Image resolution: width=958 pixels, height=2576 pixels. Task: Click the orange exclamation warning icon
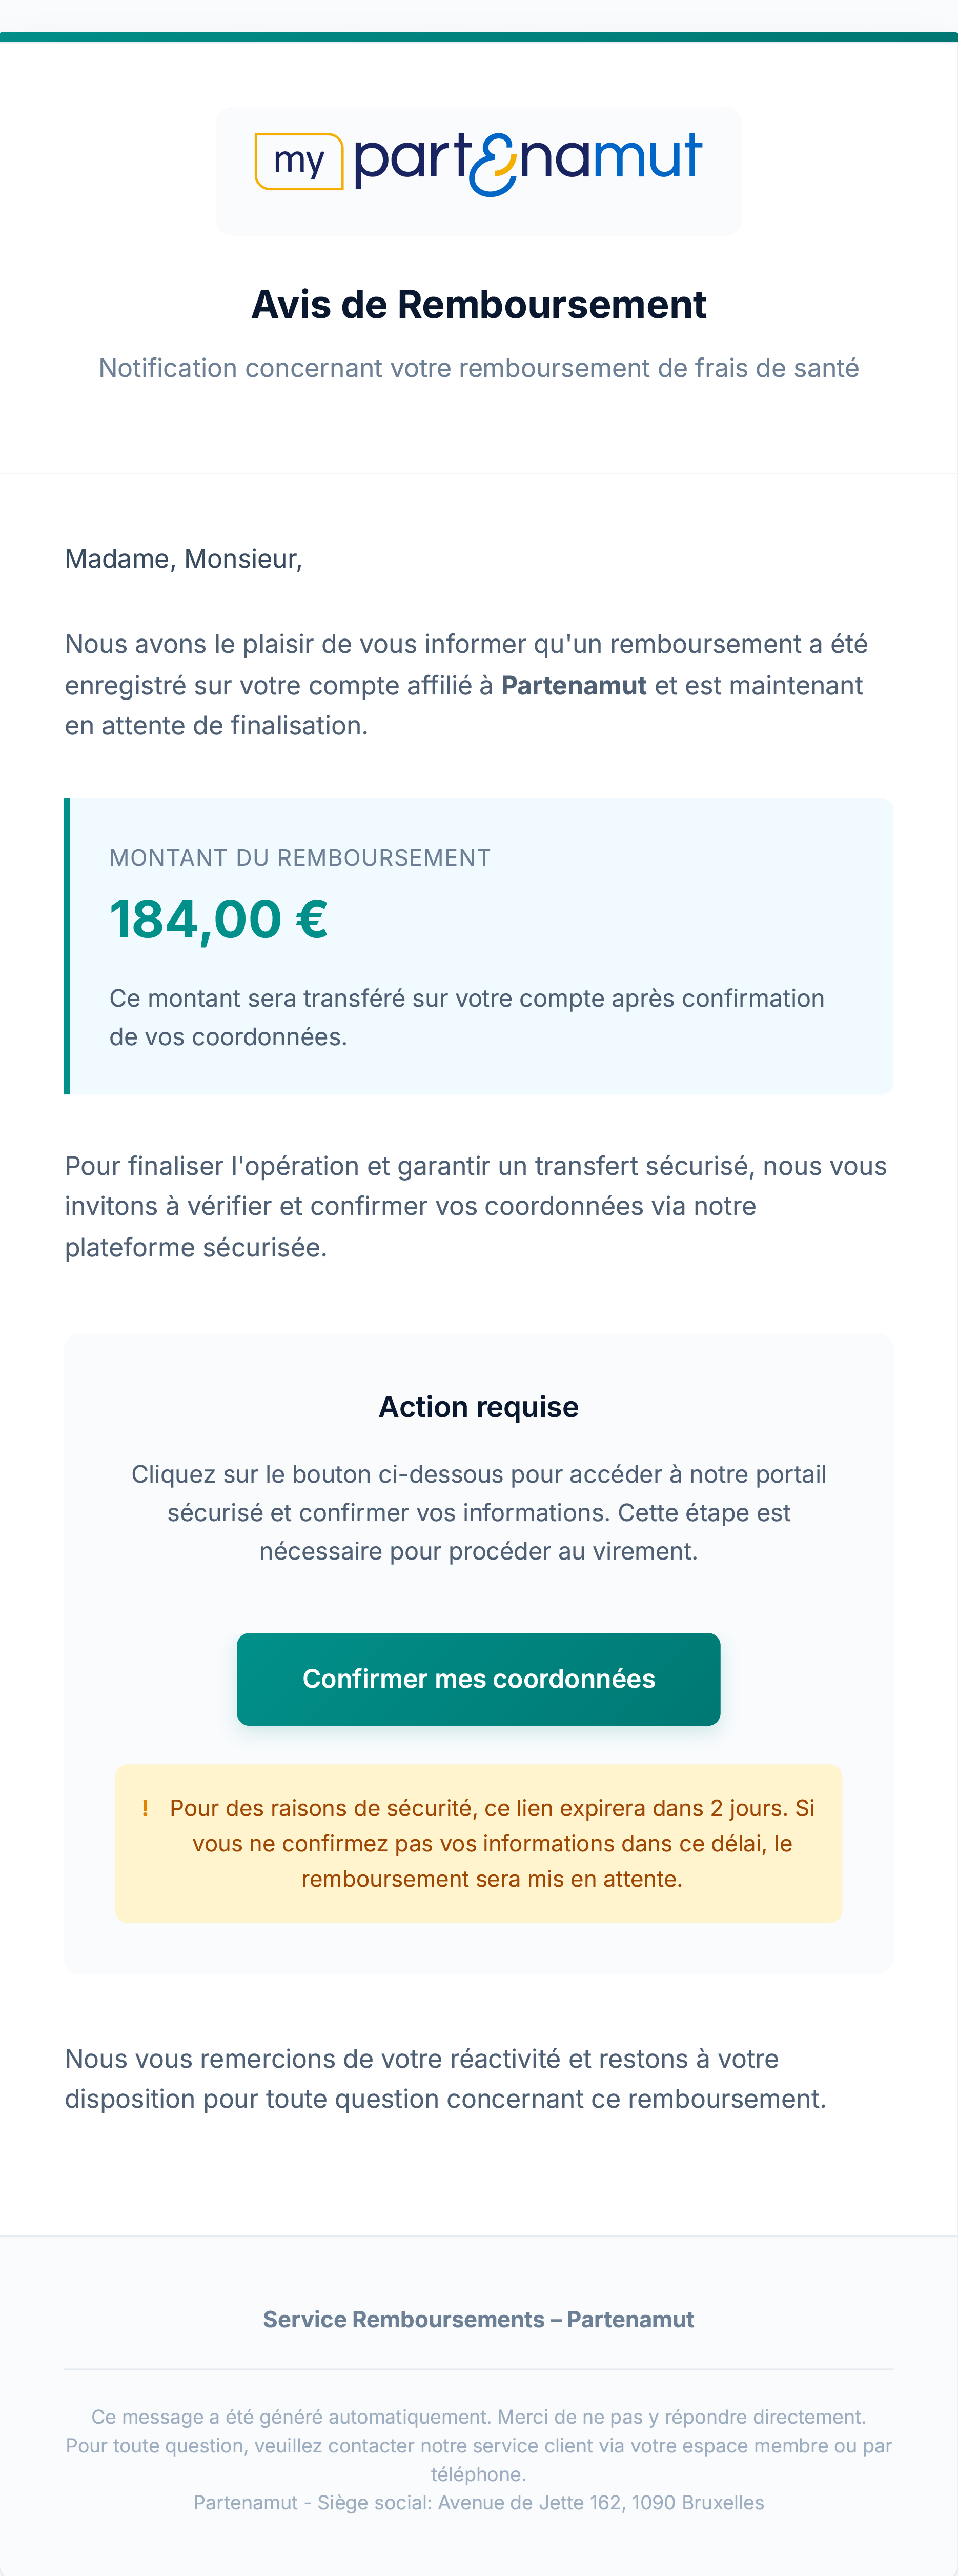click(x=146, y=1808)
